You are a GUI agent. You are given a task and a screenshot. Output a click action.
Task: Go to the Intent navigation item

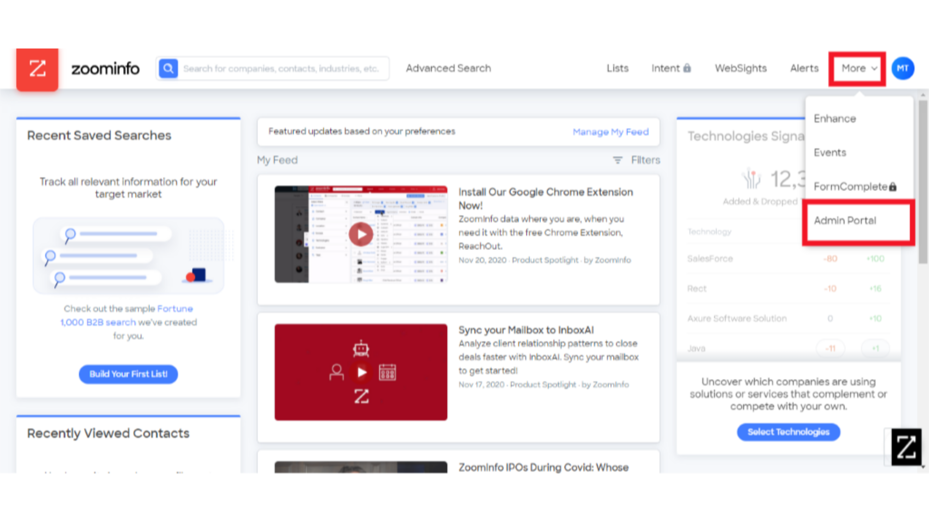[x=665, y=69]
